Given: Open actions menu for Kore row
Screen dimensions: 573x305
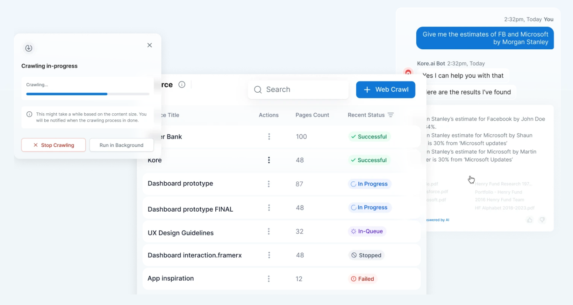Looking at the screenshot, I should pos(269,160).
